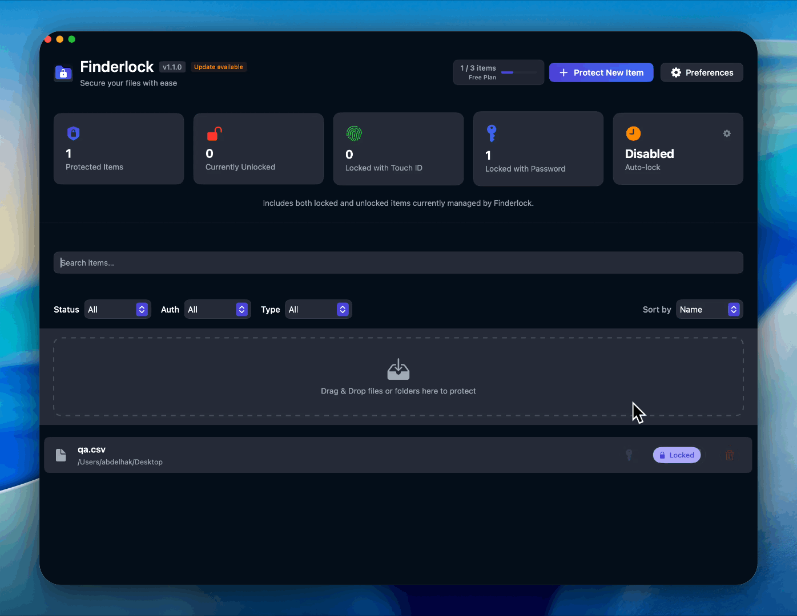Select the qa.csv file name

pyautogui.click(x=91, y=449)
